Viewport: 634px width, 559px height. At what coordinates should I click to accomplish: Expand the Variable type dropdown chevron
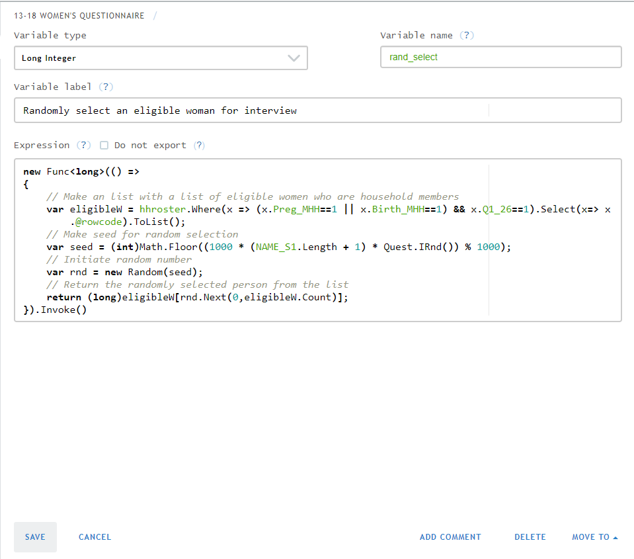pos(294,58)
